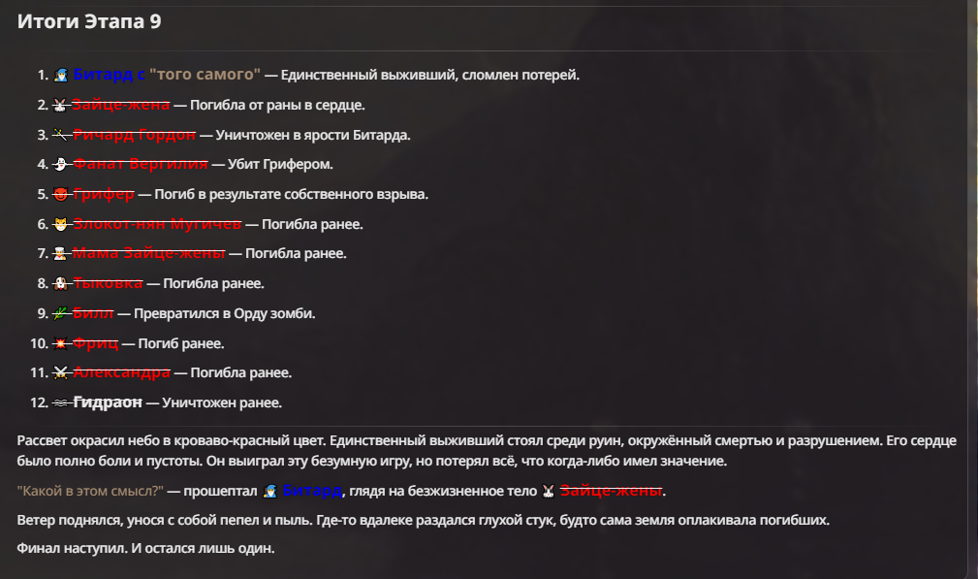This screenshot has width=978, height=579.
Task: Click the crossed-out name Мама Зайце-жены
Action: (x=148, y=253)
